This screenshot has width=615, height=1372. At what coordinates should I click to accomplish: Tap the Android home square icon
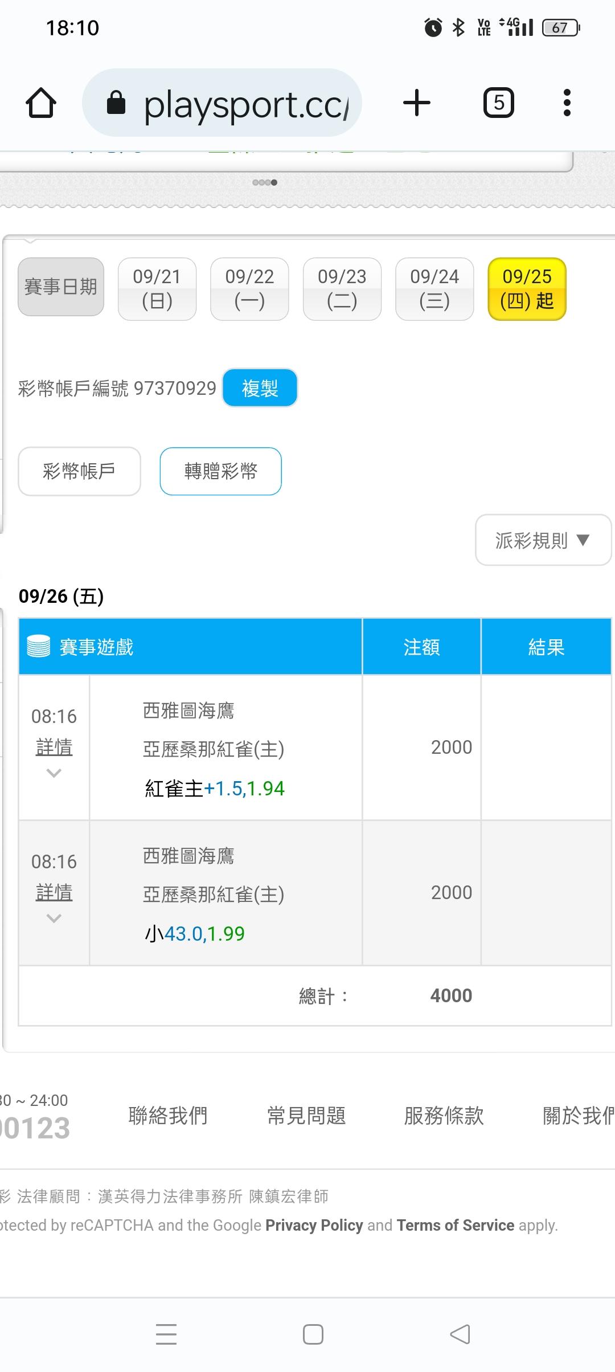click(x=313, y=1334)
